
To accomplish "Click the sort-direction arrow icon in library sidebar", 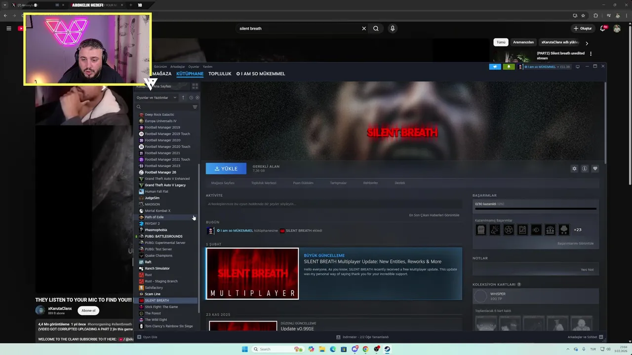I will coord(183,98).
